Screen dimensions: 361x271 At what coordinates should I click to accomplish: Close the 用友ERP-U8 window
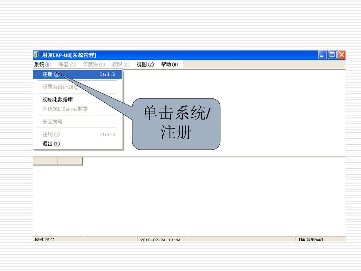point(342,55)
